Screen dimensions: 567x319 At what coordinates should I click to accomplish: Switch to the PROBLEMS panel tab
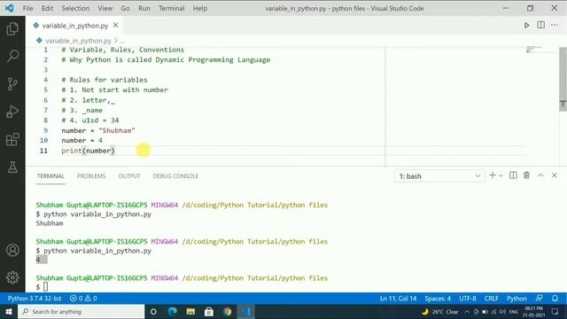click(x=91, y=176)
